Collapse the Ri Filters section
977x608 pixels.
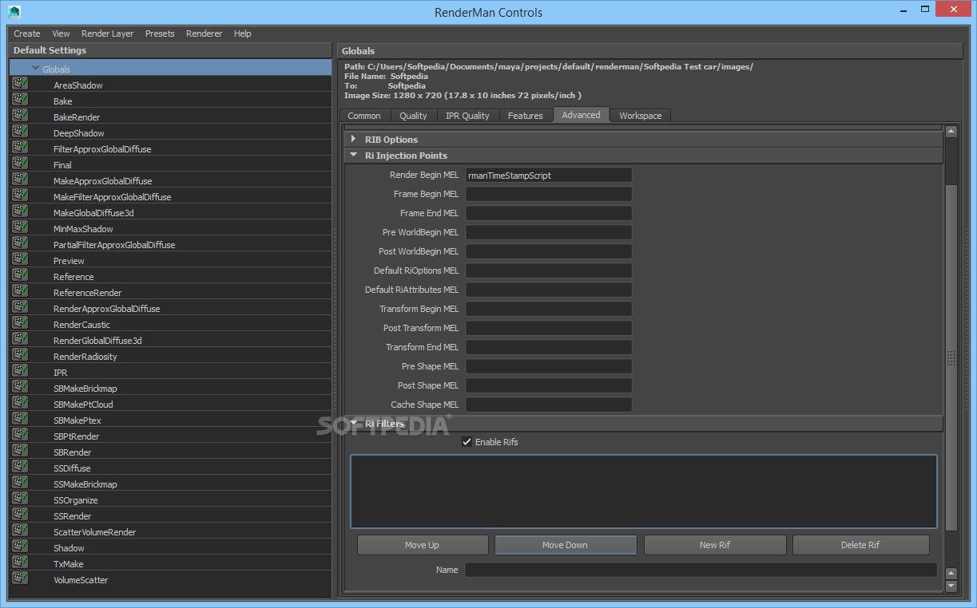coord(353,423)
